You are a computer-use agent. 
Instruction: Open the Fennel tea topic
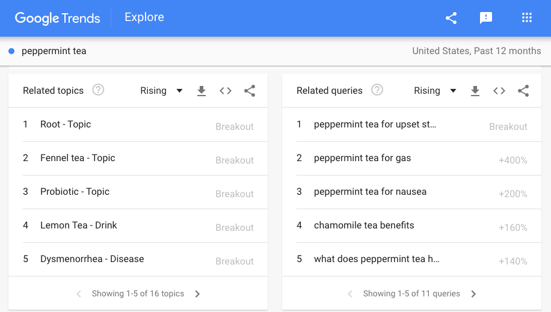tap(78, 158)
